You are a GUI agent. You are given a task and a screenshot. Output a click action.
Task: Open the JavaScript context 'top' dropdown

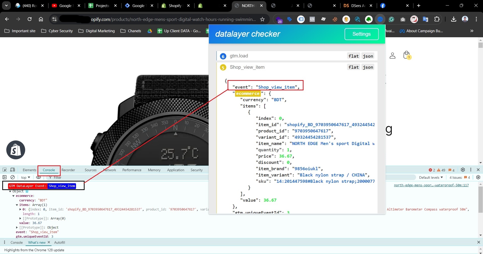(25, 177)
